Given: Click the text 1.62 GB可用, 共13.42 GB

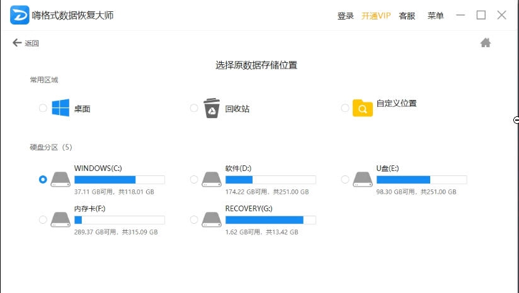Looking at the screenshot, I should pos(261,232).
